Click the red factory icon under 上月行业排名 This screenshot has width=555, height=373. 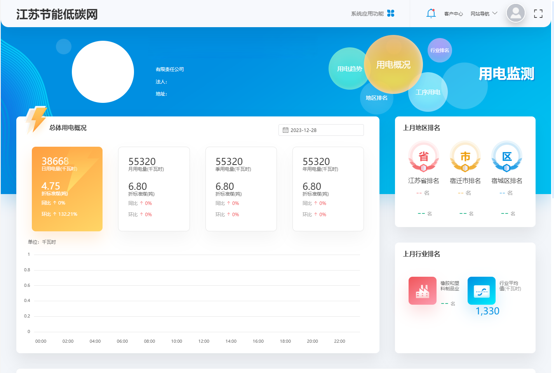(422, 290)
